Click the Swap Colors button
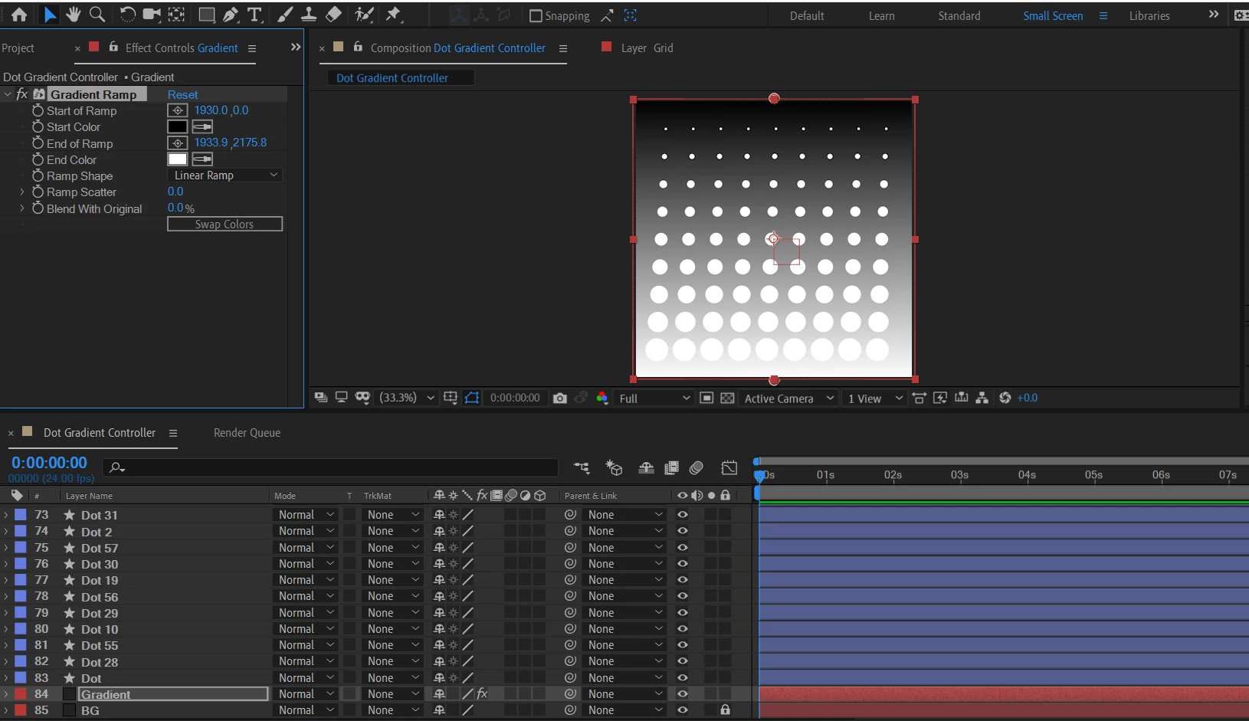 (225, 224)
